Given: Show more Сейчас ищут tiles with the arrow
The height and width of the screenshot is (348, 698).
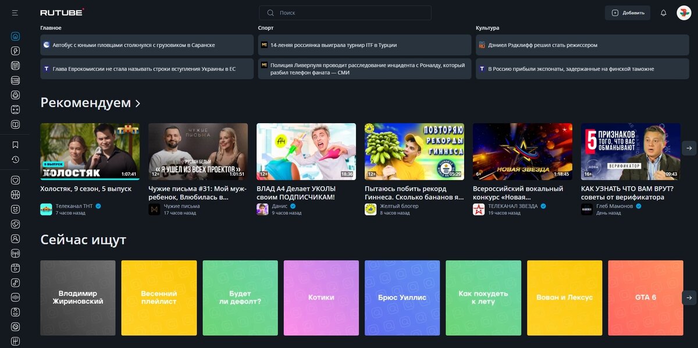Looking at the screenshot, I should (x=689, y=297).
